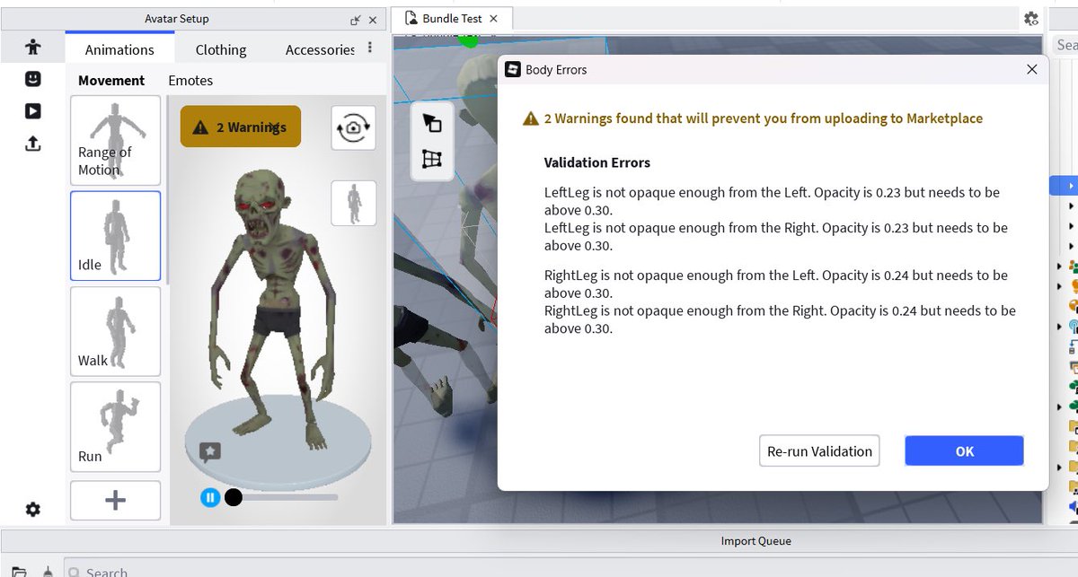This screenshot has height=577, width=1078.
Task: Open the play test icon in sidebar
Action: [x=33, y=110]
